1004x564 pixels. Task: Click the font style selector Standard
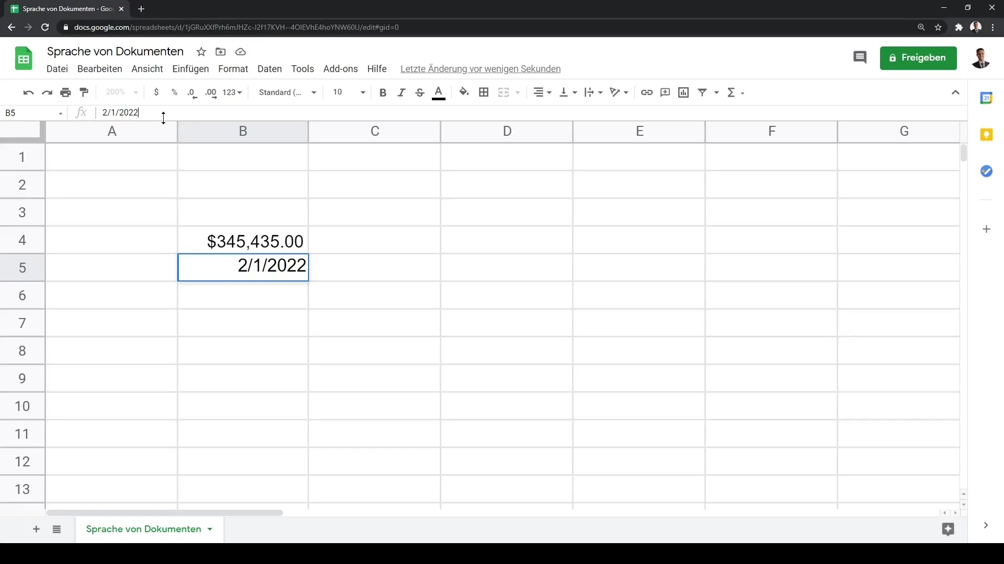click(x=286, y=92)
